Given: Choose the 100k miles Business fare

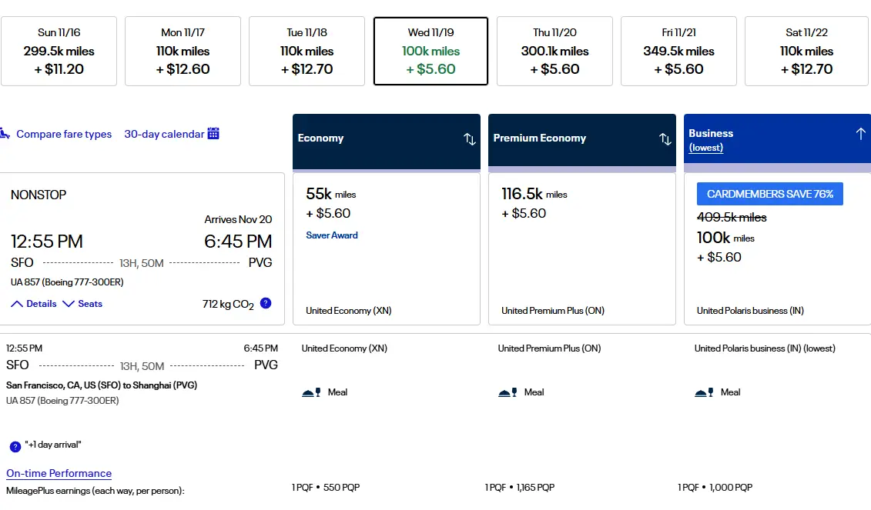Looking at the screenshot, I should click(776, 248).
